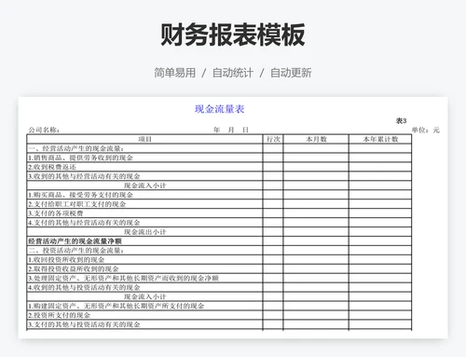Select the 本月数 column header
This screenshot has height=357, width=466.
(x=316, y=139)
